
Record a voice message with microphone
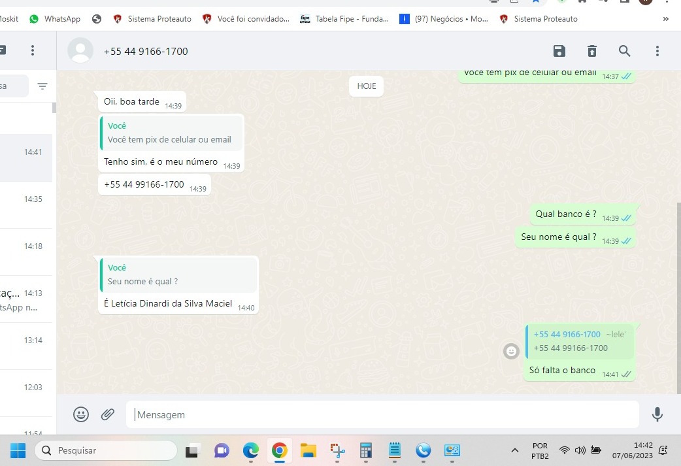657,414
